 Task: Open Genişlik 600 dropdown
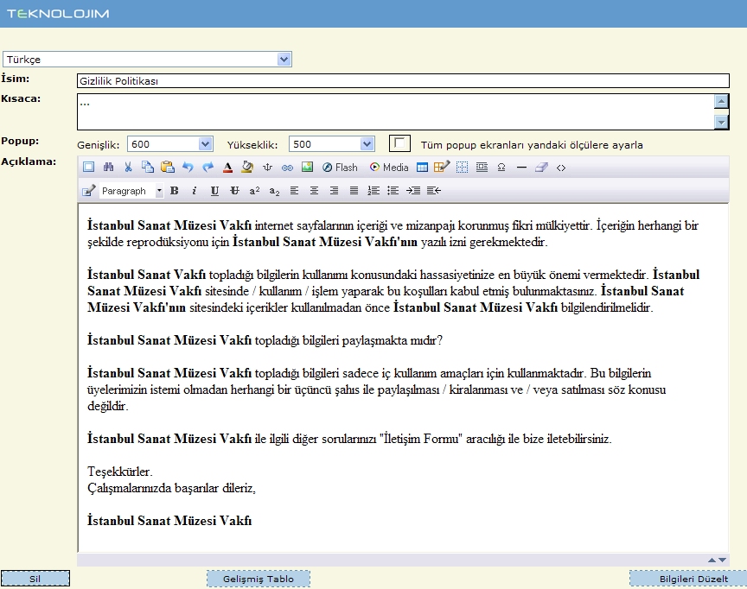pos(170,143)
